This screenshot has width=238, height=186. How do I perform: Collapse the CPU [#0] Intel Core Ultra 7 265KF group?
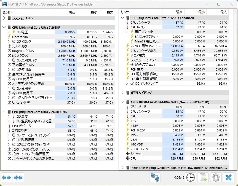pos(4,28)
